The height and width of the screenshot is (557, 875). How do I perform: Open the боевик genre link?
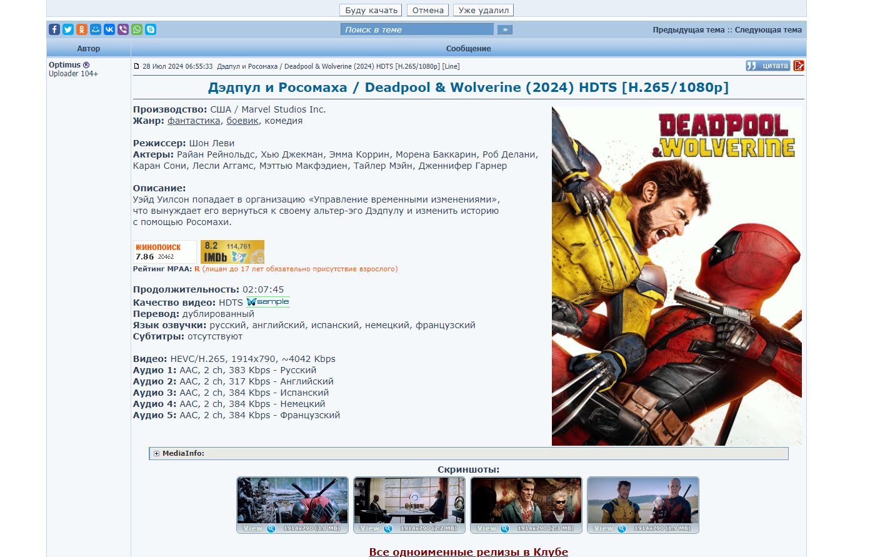click(x=242, y=121)
